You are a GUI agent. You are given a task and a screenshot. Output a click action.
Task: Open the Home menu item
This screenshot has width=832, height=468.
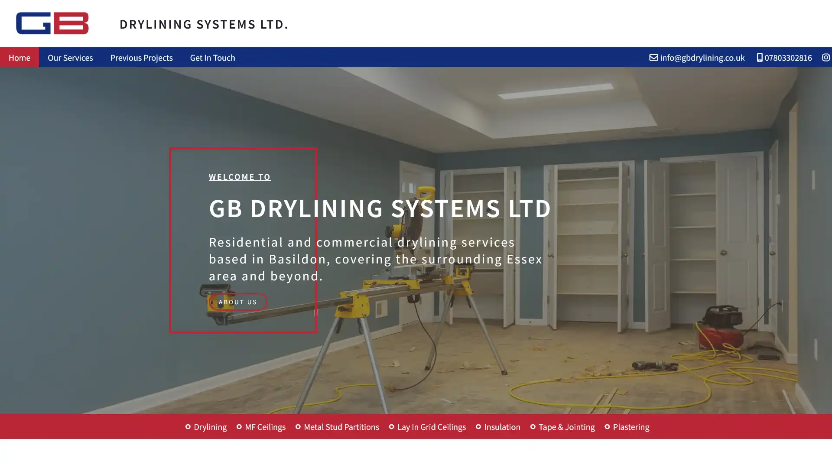click(19, 57)
